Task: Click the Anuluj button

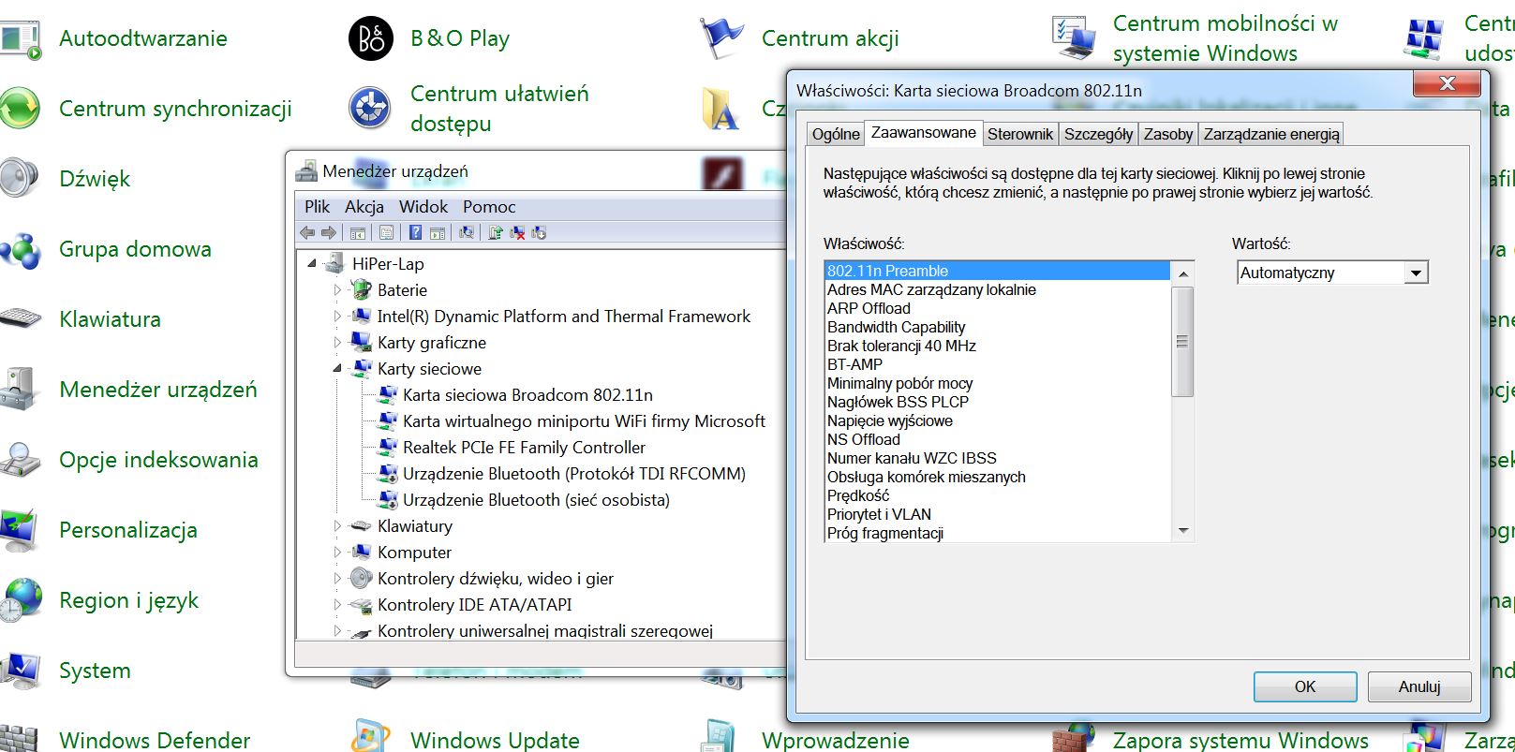Action: pos(1418,686)
